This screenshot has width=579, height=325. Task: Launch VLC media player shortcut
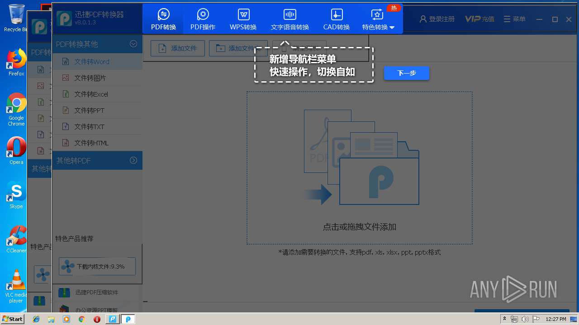point(16,286)
